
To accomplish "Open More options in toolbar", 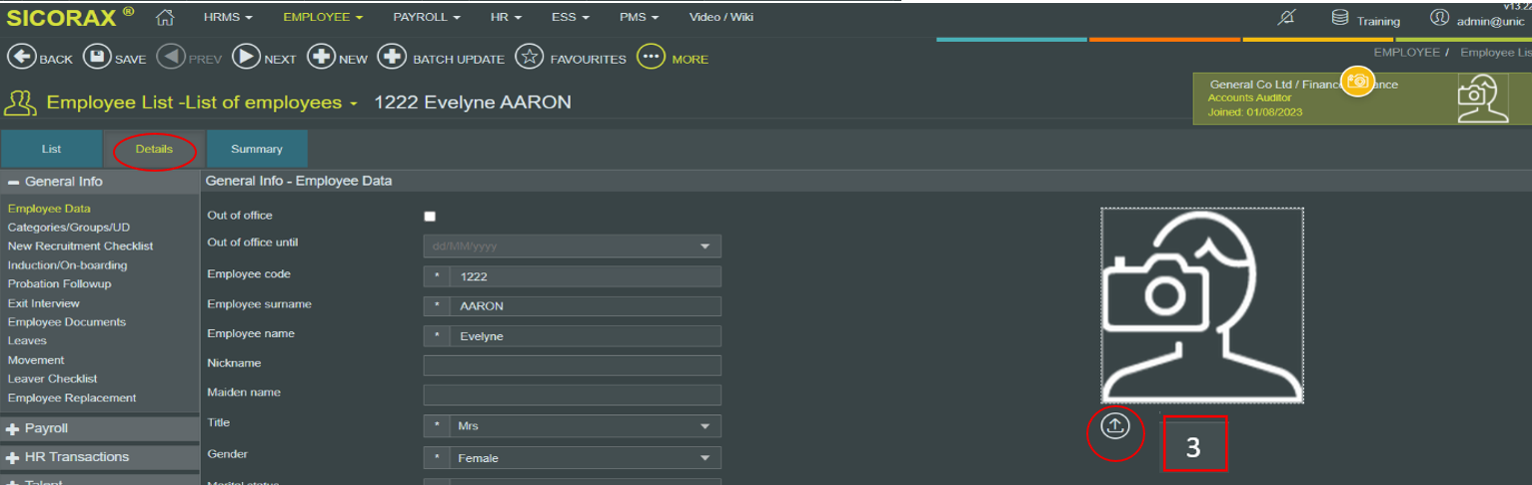I will (651, 58).
